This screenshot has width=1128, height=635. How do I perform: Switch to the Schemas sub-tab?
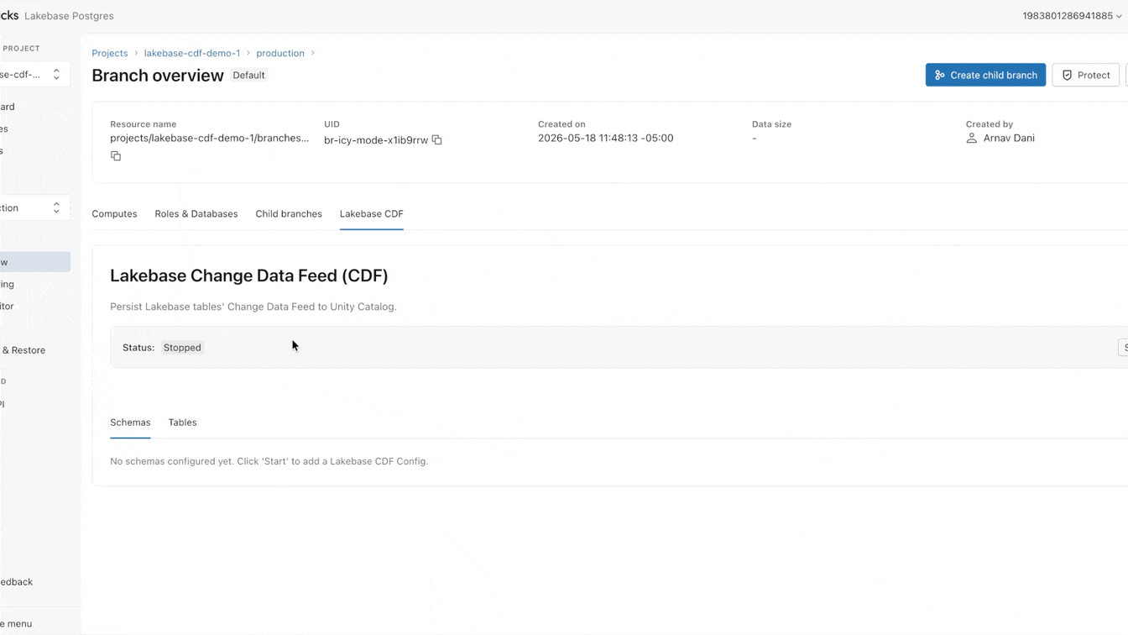coord(130,422)
